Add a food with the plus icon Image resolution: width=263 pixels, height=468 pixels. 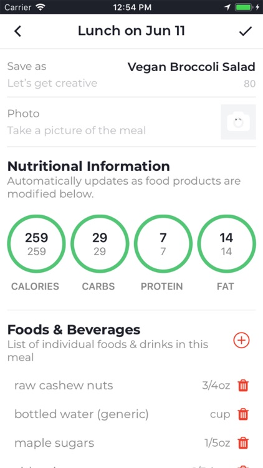pos(241,340)
